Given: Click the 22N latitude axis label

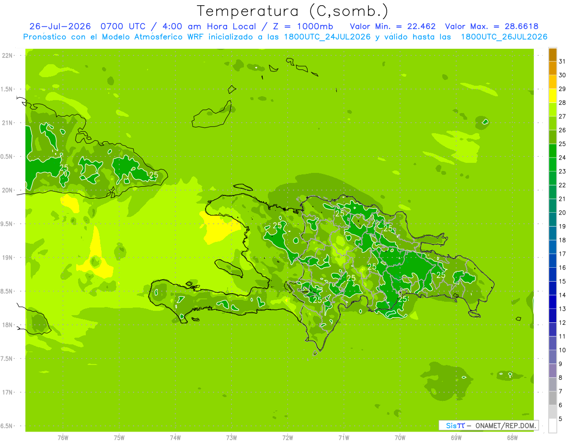Looking at the screenshot, I should pyautogui.click(x=7, y=56).
